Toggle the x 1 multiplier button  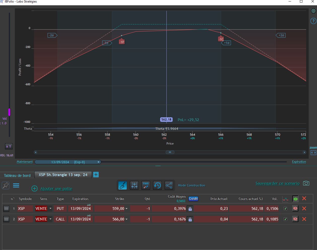(9, 146)
